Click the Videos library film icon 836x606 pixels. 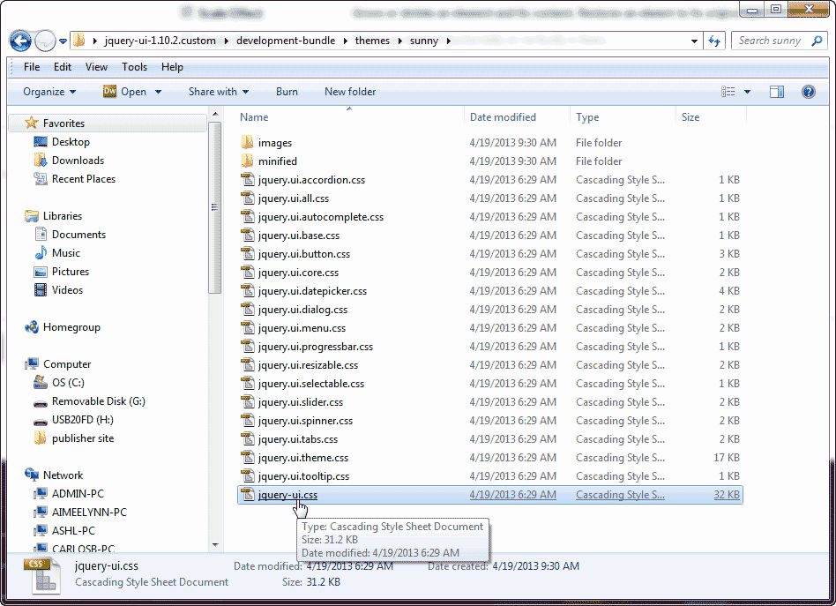pyautogui.click(x=41, y=290)
